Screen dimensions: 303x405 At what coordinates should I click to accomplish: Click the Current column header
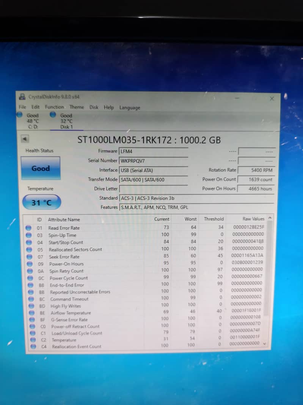[162, 219]
